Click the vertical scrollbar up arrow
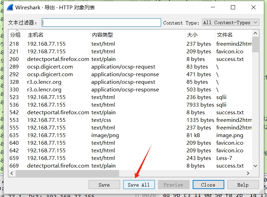This screenshot has width=267, height=197. (x=255, y=33)
